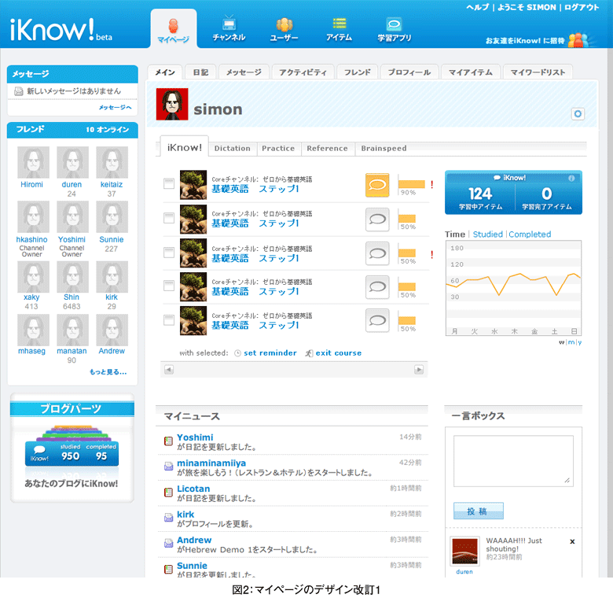The width and height of the screenshot is (613, 598).
Task: Click the 投稿 post button
Action: (x=478, y=511)
